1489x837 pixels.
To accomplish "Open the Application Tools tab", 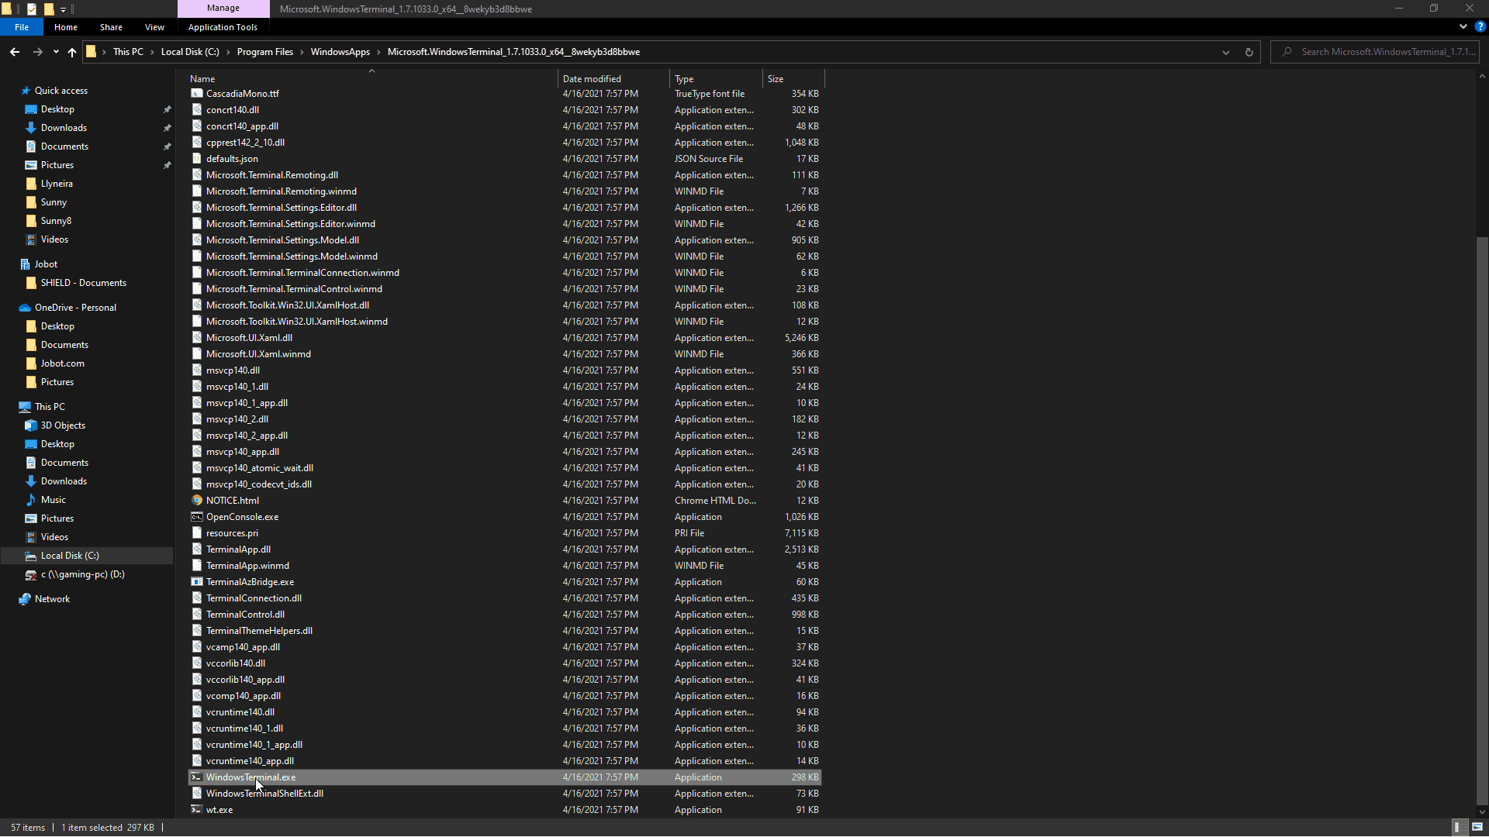I will point(223,27).
